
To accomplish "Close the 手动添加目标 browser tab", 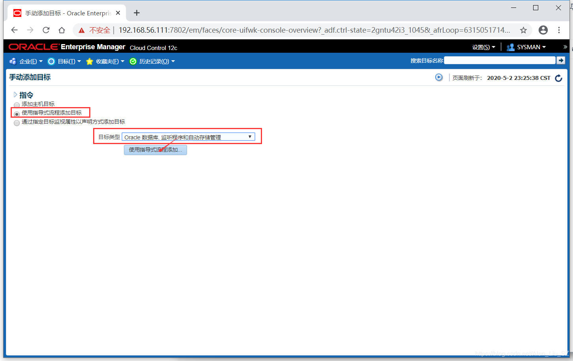I will coord(118,13).
